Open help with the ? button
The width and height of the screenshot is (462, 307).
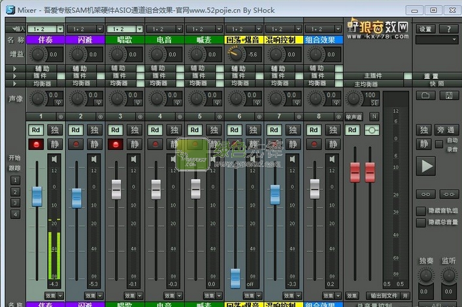449,29
